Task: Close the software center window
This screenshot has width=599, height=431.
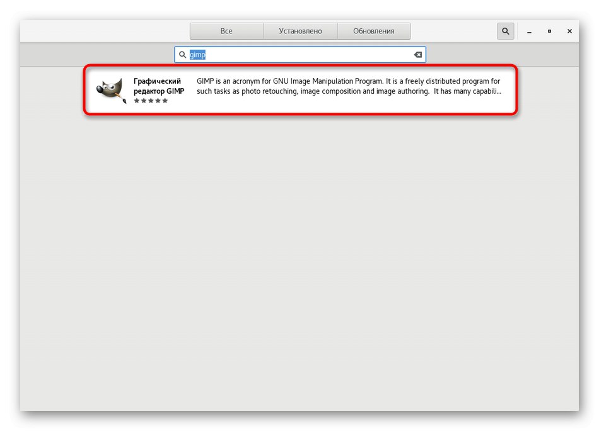Action: [569, 31]
